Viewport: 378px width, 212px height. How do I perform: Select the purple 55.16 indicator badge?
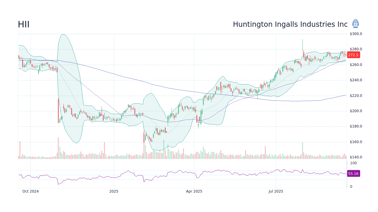(353, 174)
